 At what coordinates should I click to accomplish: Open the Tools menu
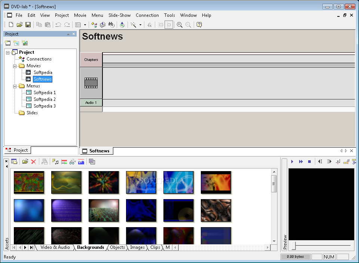point(169,15)
